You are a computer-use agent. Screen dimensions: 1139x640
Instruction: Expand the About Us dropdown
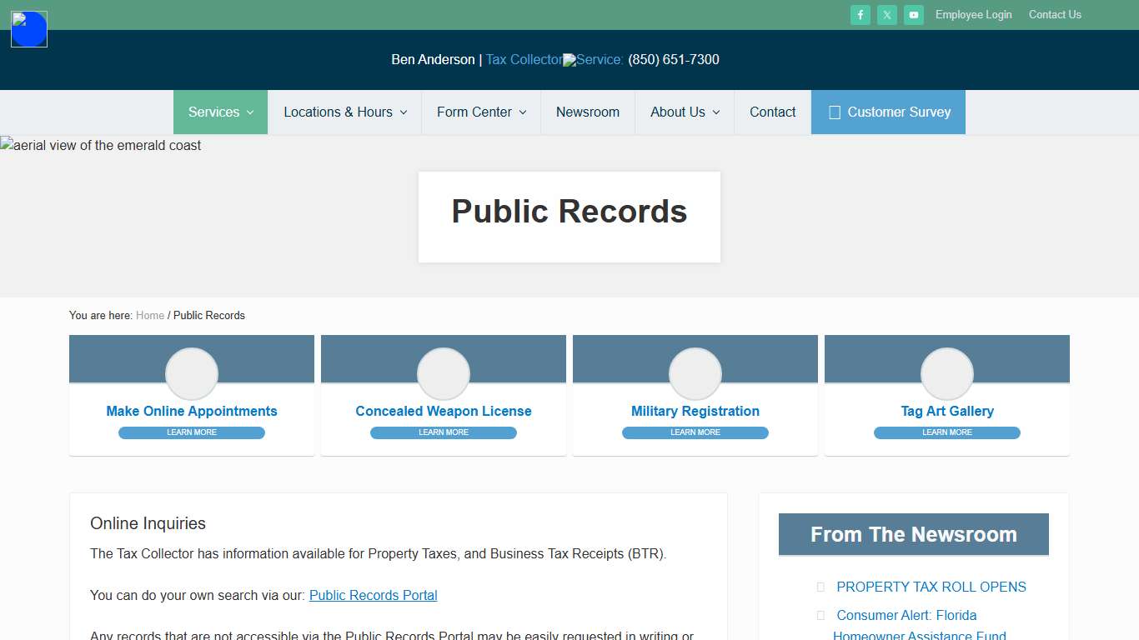684,112
